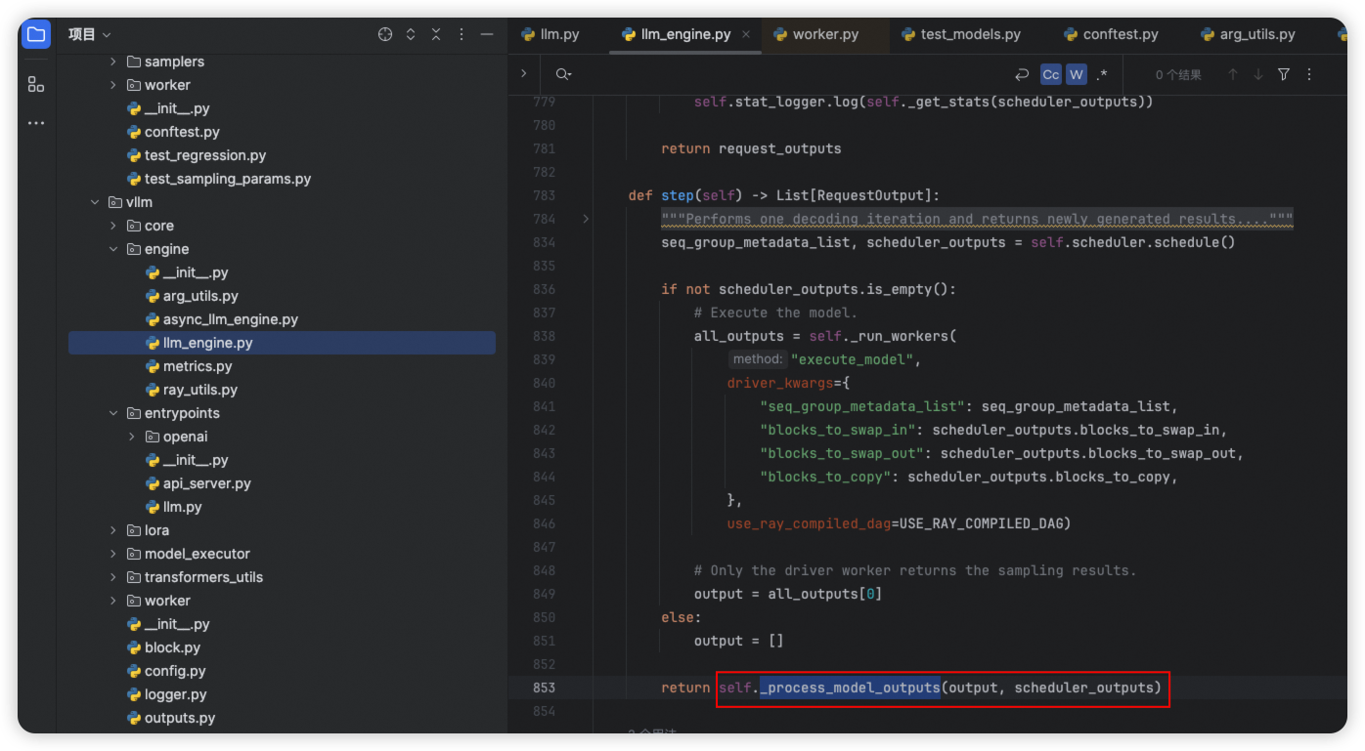1365x751 pixels.
Task: Click the search history magnifier icon
Action: (563, 74)
